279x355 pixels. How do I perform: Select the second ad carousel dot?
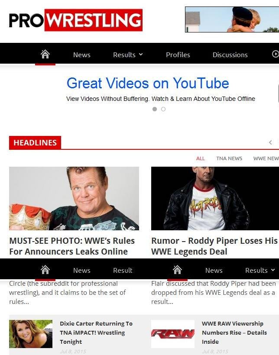[163, 109]
